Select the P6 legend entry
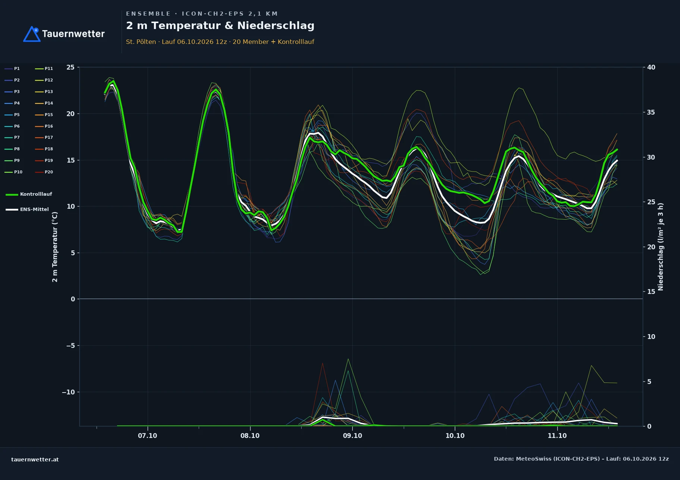 (12, 126)
